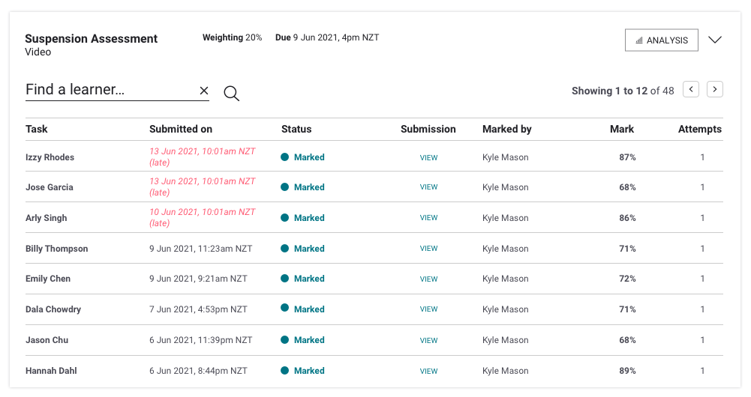Go to previous page of learners

(691, 90)
